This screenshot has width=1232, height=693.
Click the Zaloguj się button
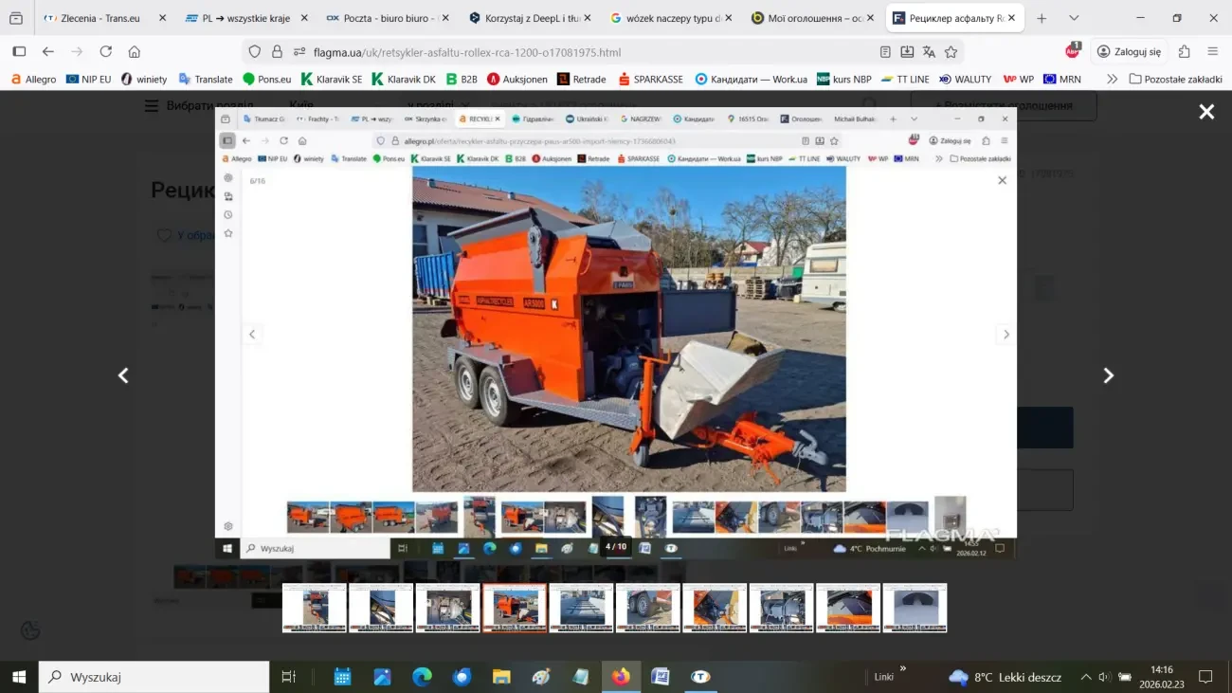[x=1129, y=52]
